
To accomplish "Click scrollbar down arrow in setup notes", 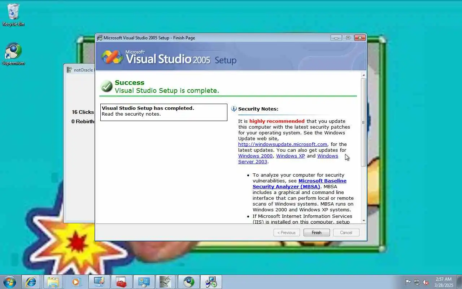I will 363,220.
